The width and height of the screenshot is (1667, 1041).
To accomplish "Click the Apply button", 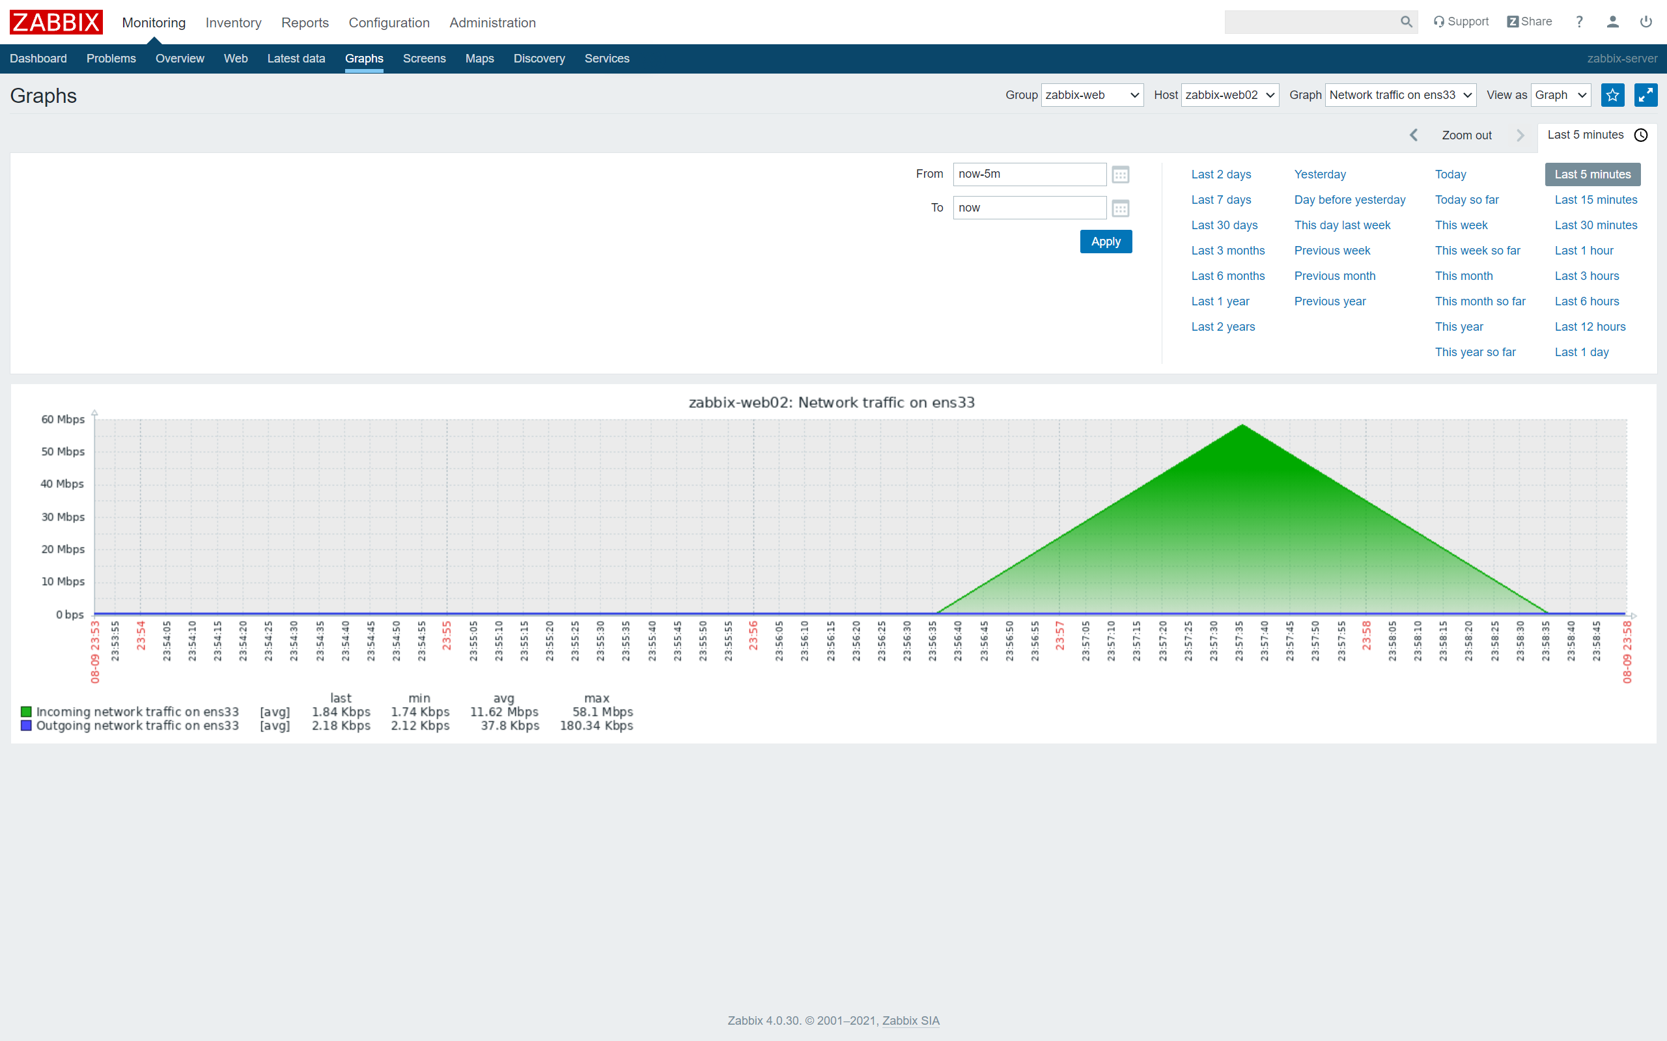I will point(1106,242).
